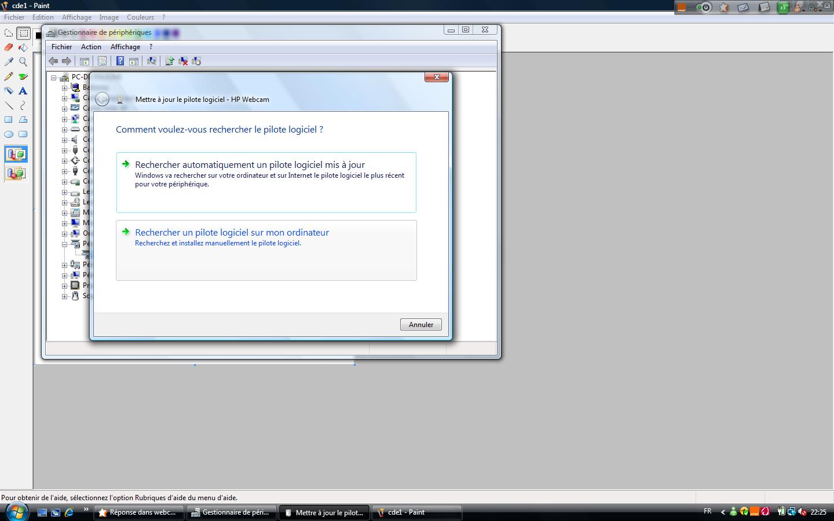The height and width of the screenshot is (521, 834).
Task: Switch to Gestionnaire de périphériques taskbar button
Action: click(230, 512)
